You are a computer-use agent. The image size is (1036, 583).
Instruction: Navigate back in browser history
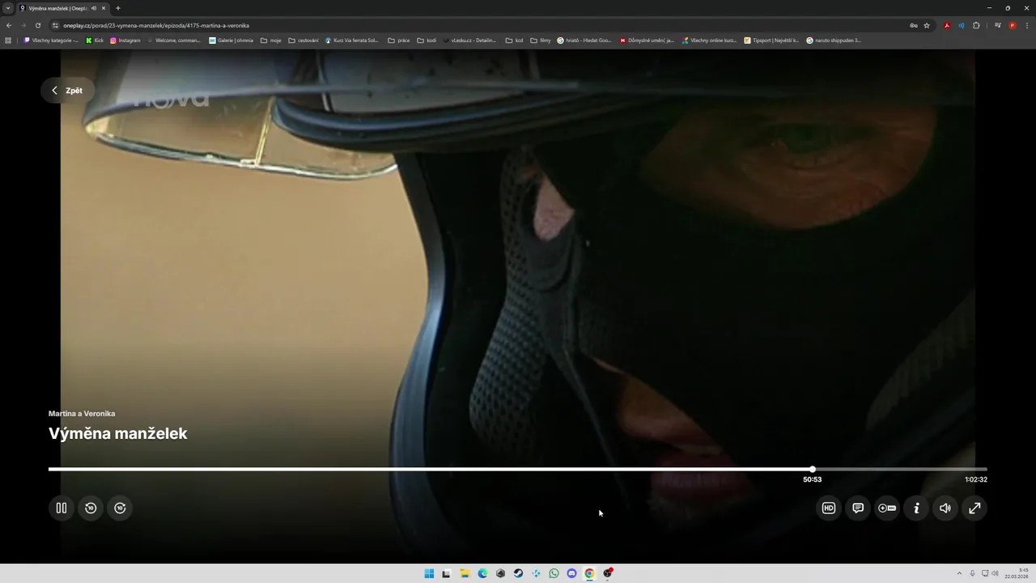(x=9, y=25)
